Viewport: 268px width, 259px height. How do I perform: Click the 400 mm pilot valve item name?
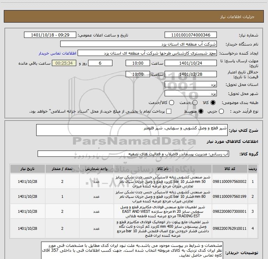point(163,229)
